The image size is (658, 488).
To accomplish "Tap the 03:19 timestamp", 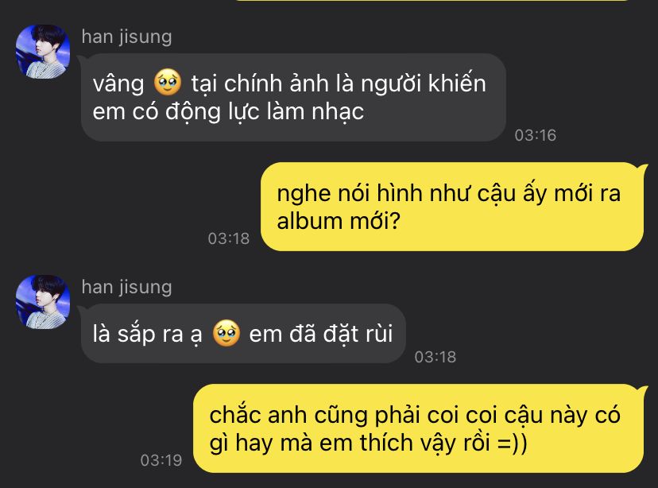I will click(x=161, y=460).
